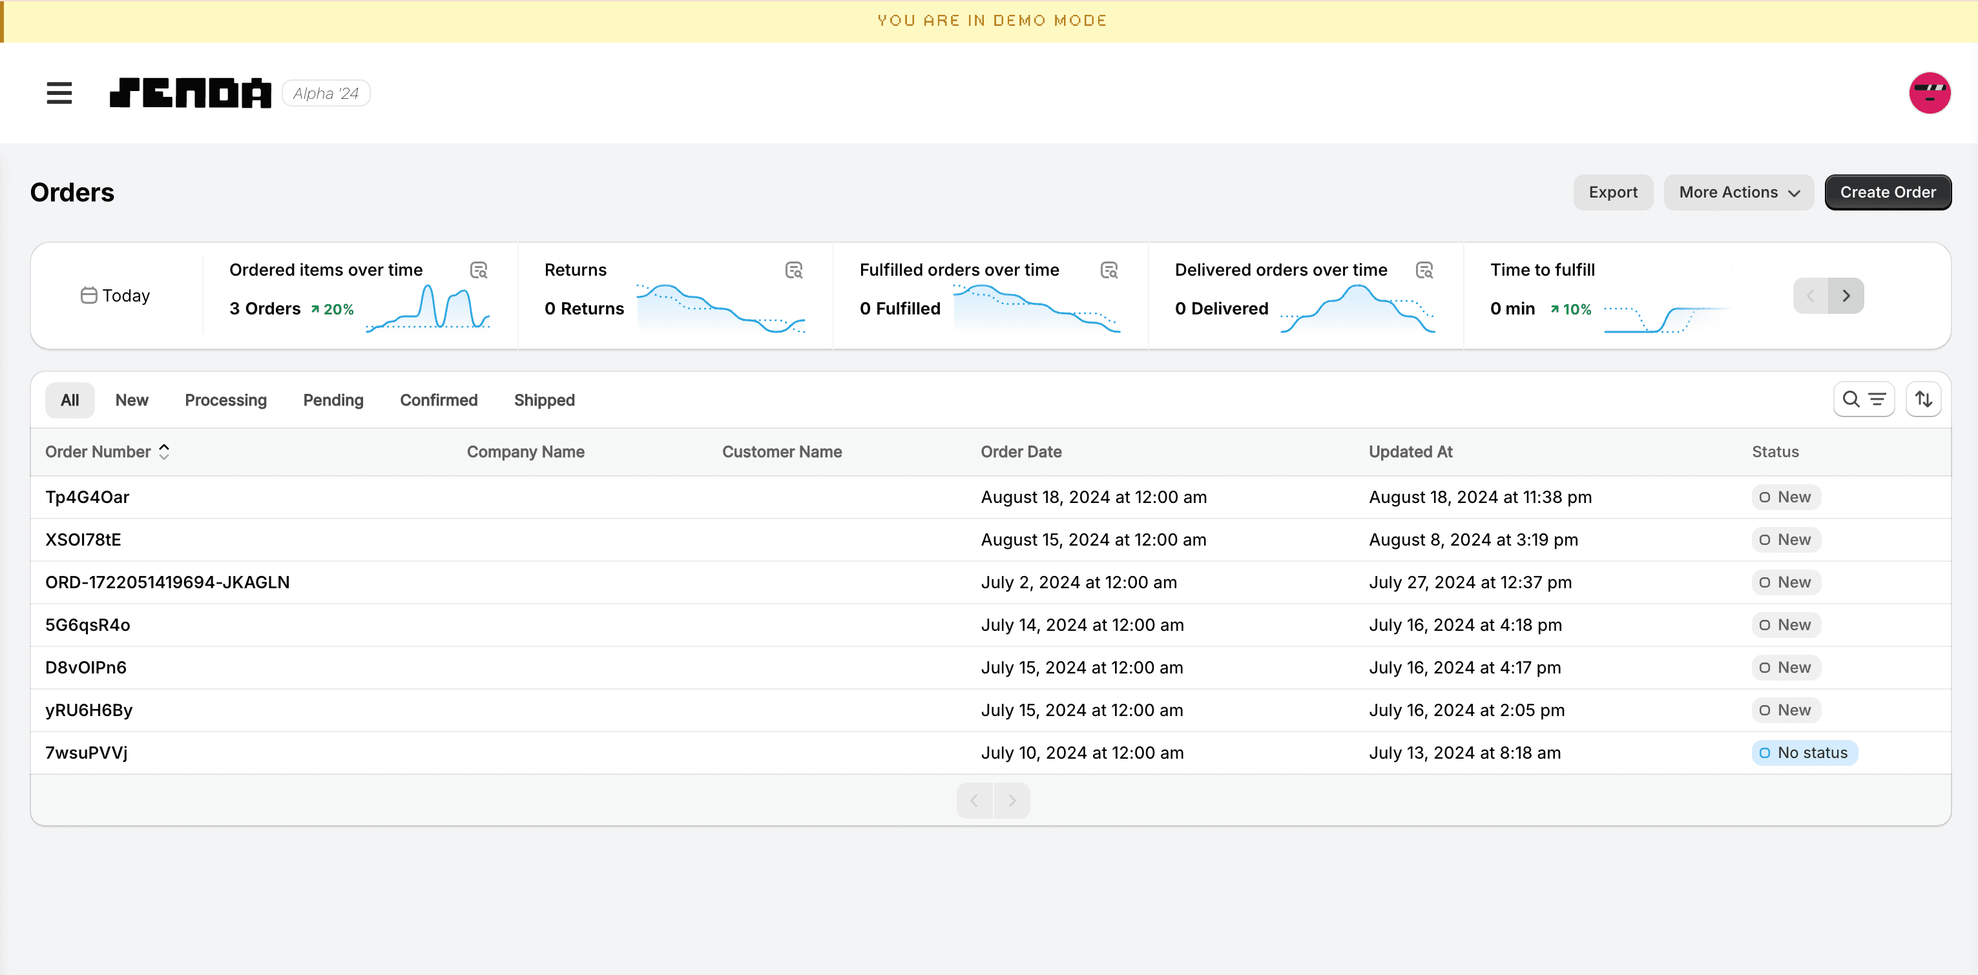Click the calendar icon next to Today

[x=89, y=296]
